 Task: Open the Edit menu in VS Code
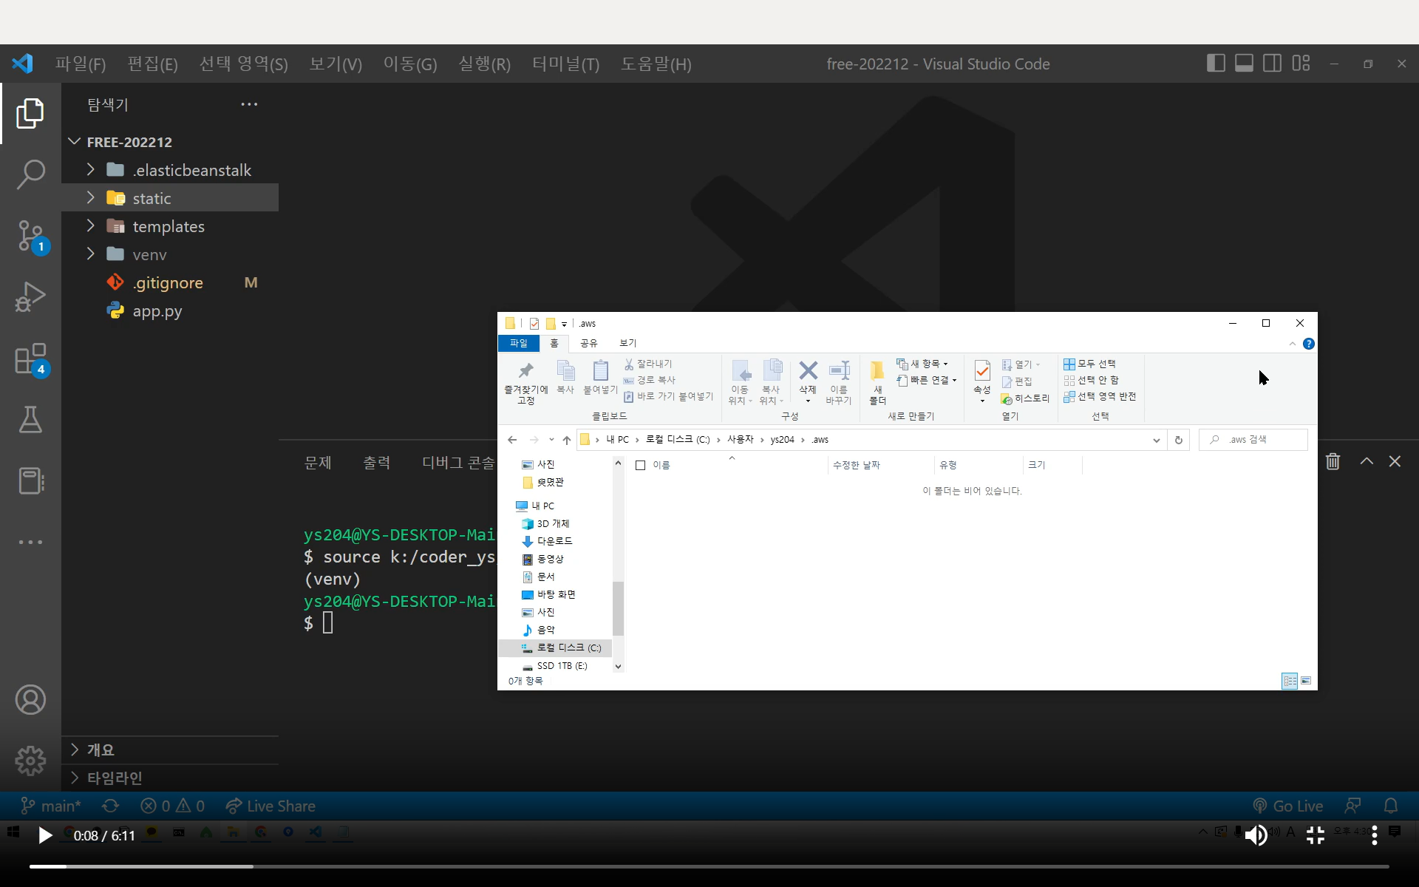click(152, 64)
